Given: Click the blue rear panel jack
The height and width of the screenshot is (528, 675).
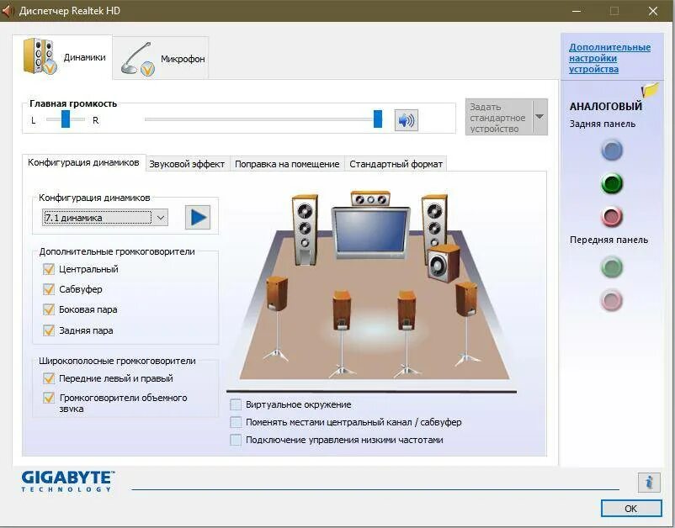Looking at the screenshot, I should (x=612, y=150).
